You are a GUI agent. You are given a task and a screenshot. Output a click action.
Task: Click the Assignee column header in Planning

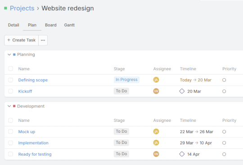click(x=162, y=69)
